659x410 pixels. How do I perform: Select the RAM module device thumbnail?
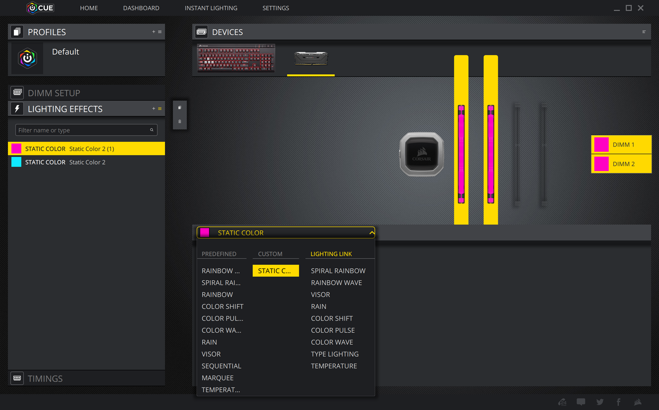(311, 59)
